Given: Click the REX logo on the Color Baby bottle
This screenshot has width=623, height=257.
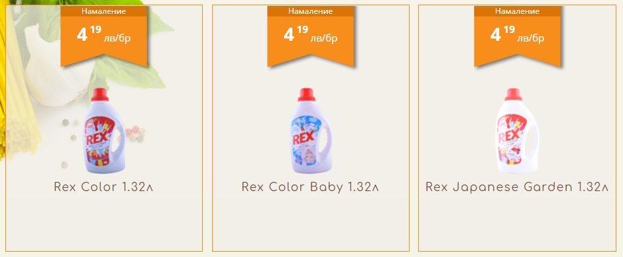Looking at the screenshot, I should tap(303, 139).
